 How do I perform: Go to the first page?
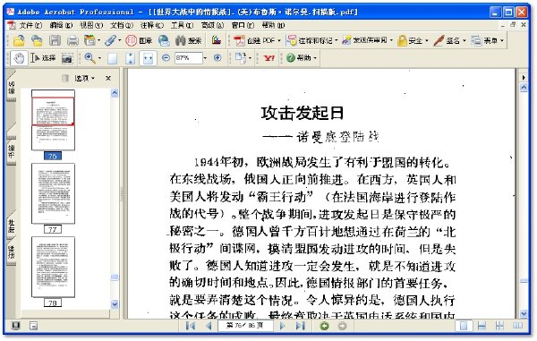click(191, 326)
